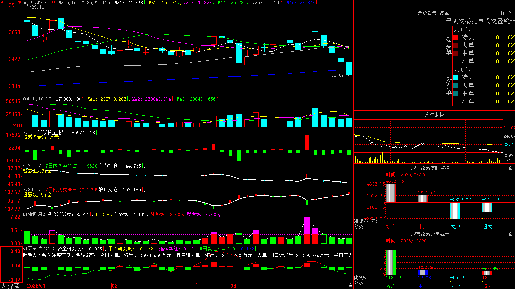Click the AI活跃度2 indicator label
Image resolution: width=515 pixels, height=289 pixels.
pyautogui.click(x=34, y=214)
